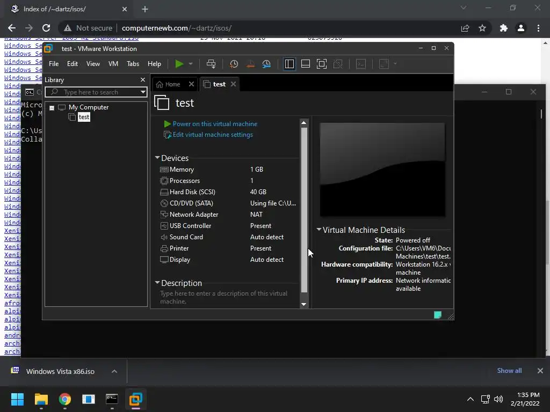This screenshot has width=550, height=412.
Task: Open the library search dropdown arrow
Action: pos(143,92)
